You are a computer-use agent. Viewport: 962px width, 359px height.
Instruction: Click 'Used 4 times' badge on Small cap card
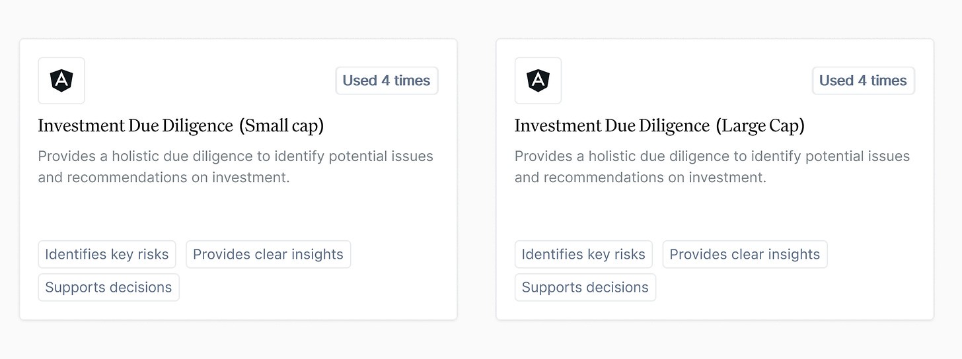(387, 81)
